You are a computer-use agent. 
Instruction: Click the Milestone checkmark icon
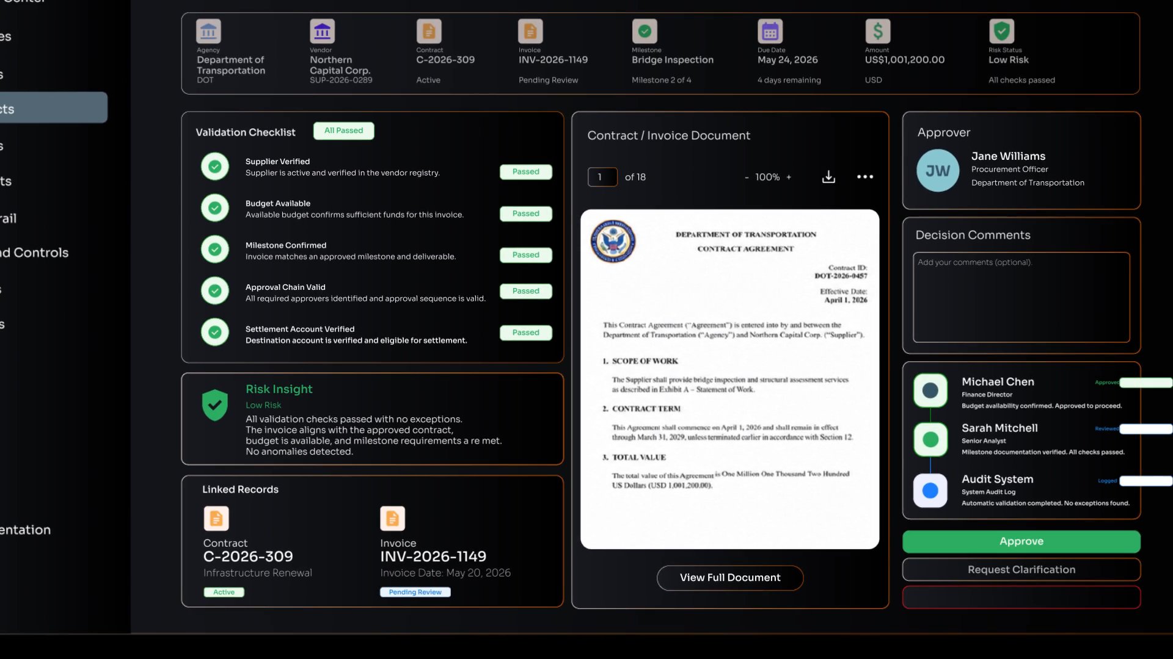pos(645,31)
